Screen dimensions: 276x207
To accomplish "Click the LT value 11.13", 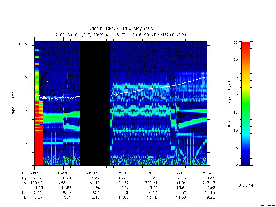I will [210, 192].
